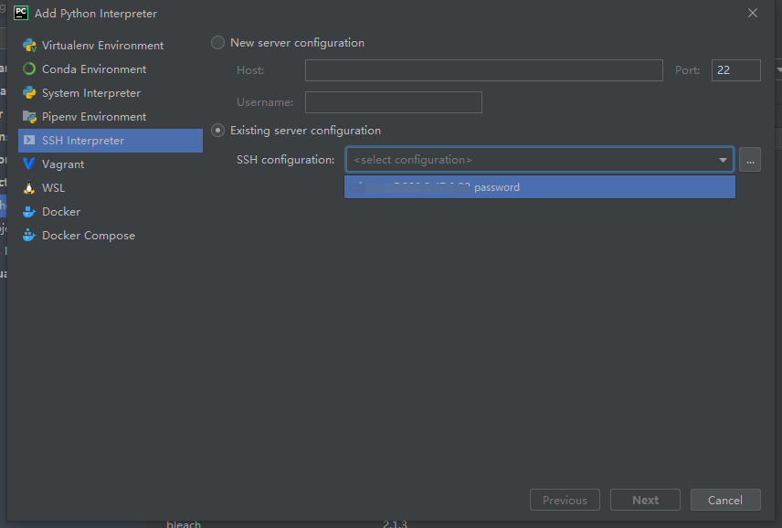The width and height of the screenshot is (782, 528).
Task: Select the New server configuration radio button
Action: click(217, 42)
